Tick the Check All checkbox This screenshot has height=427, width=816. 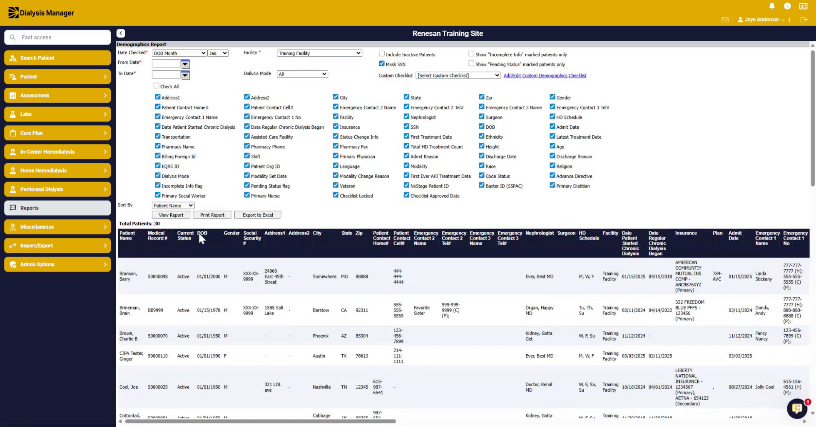(x=156, y=86)
